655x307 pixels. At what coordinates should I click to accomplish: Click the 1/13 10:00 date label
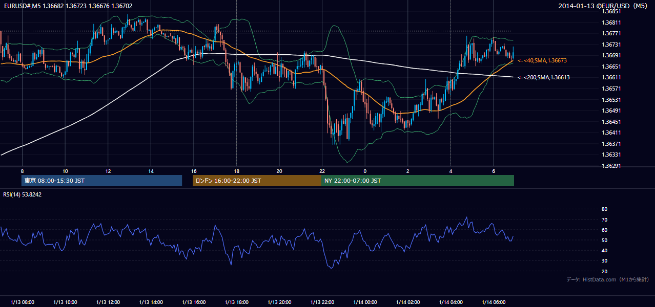pos(65,302)
